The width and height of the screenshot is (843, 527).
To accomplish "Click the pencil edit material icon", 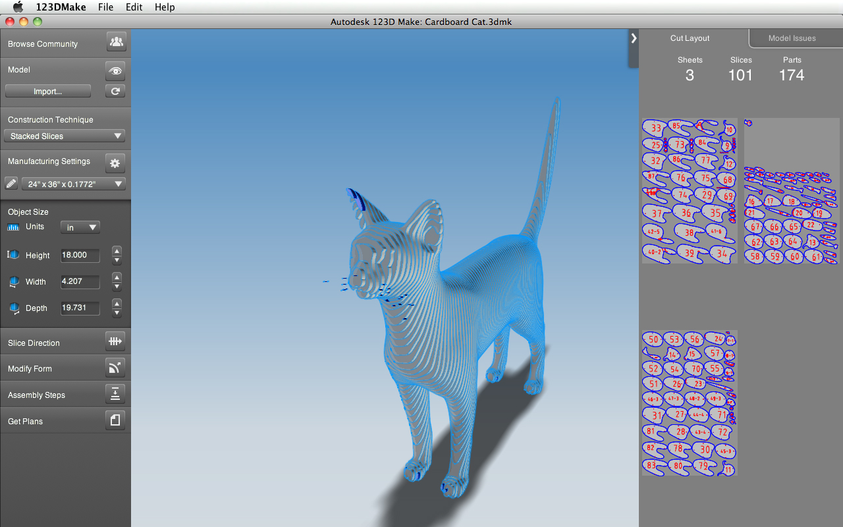I will [x=11, y=184].
